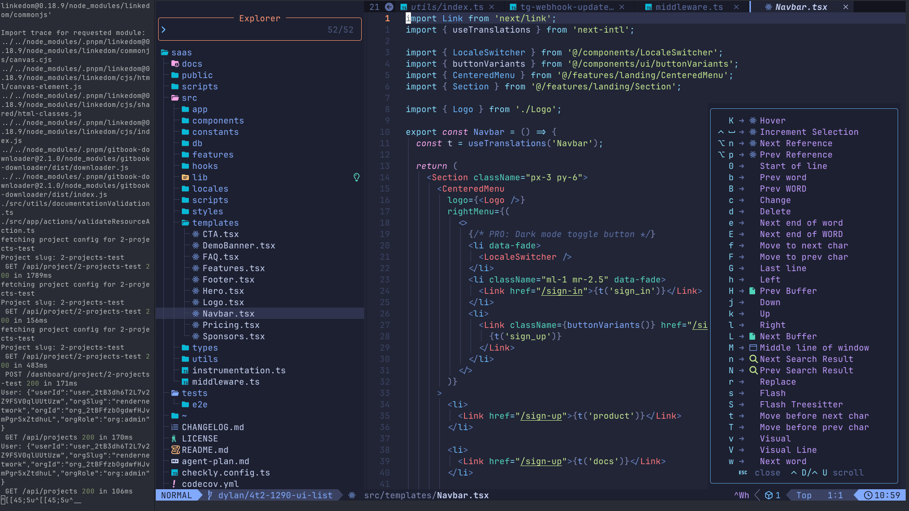Image resolution: width=909 pixels, height=511 pixels.
Task: Click the LICENSE file icon
Action: click(x=174, y=439)
